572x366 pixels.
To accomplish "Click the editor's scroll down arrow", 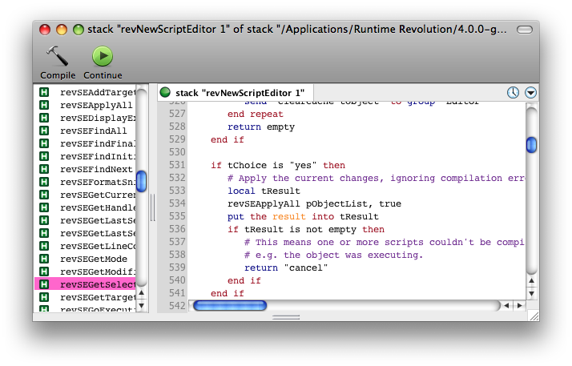I will coord(531,292).
